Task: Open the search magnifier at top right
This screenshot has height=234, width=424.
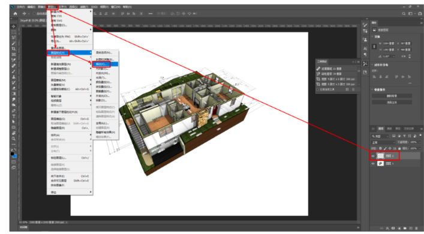Action: (x=404, y=14)
